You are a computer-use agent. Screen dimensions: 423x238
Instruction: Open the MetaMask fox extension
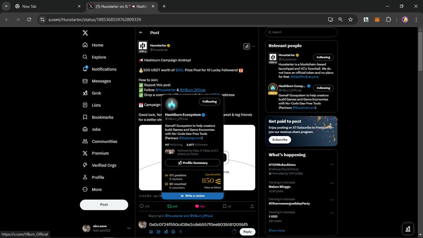coord(377,20)
